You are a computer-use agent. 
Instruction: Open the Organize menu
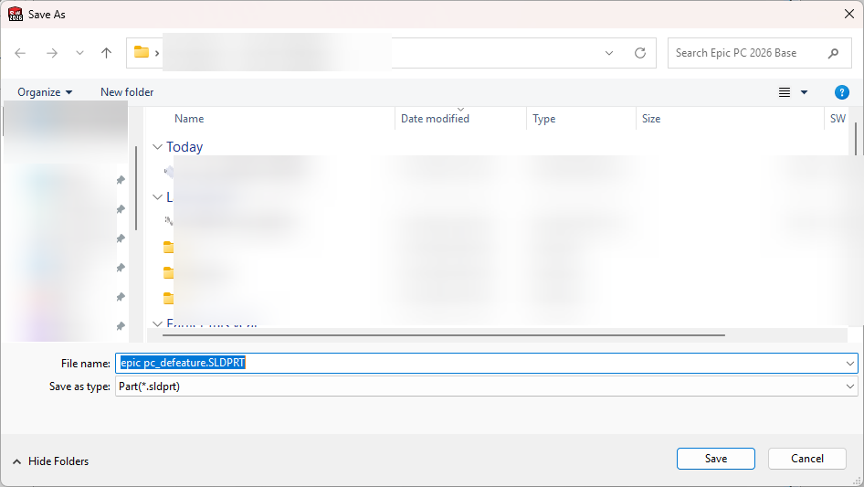click(x=45, y=92)
